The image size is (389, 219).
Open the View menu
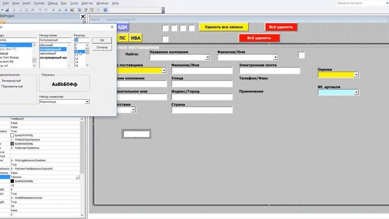(16, 3)
